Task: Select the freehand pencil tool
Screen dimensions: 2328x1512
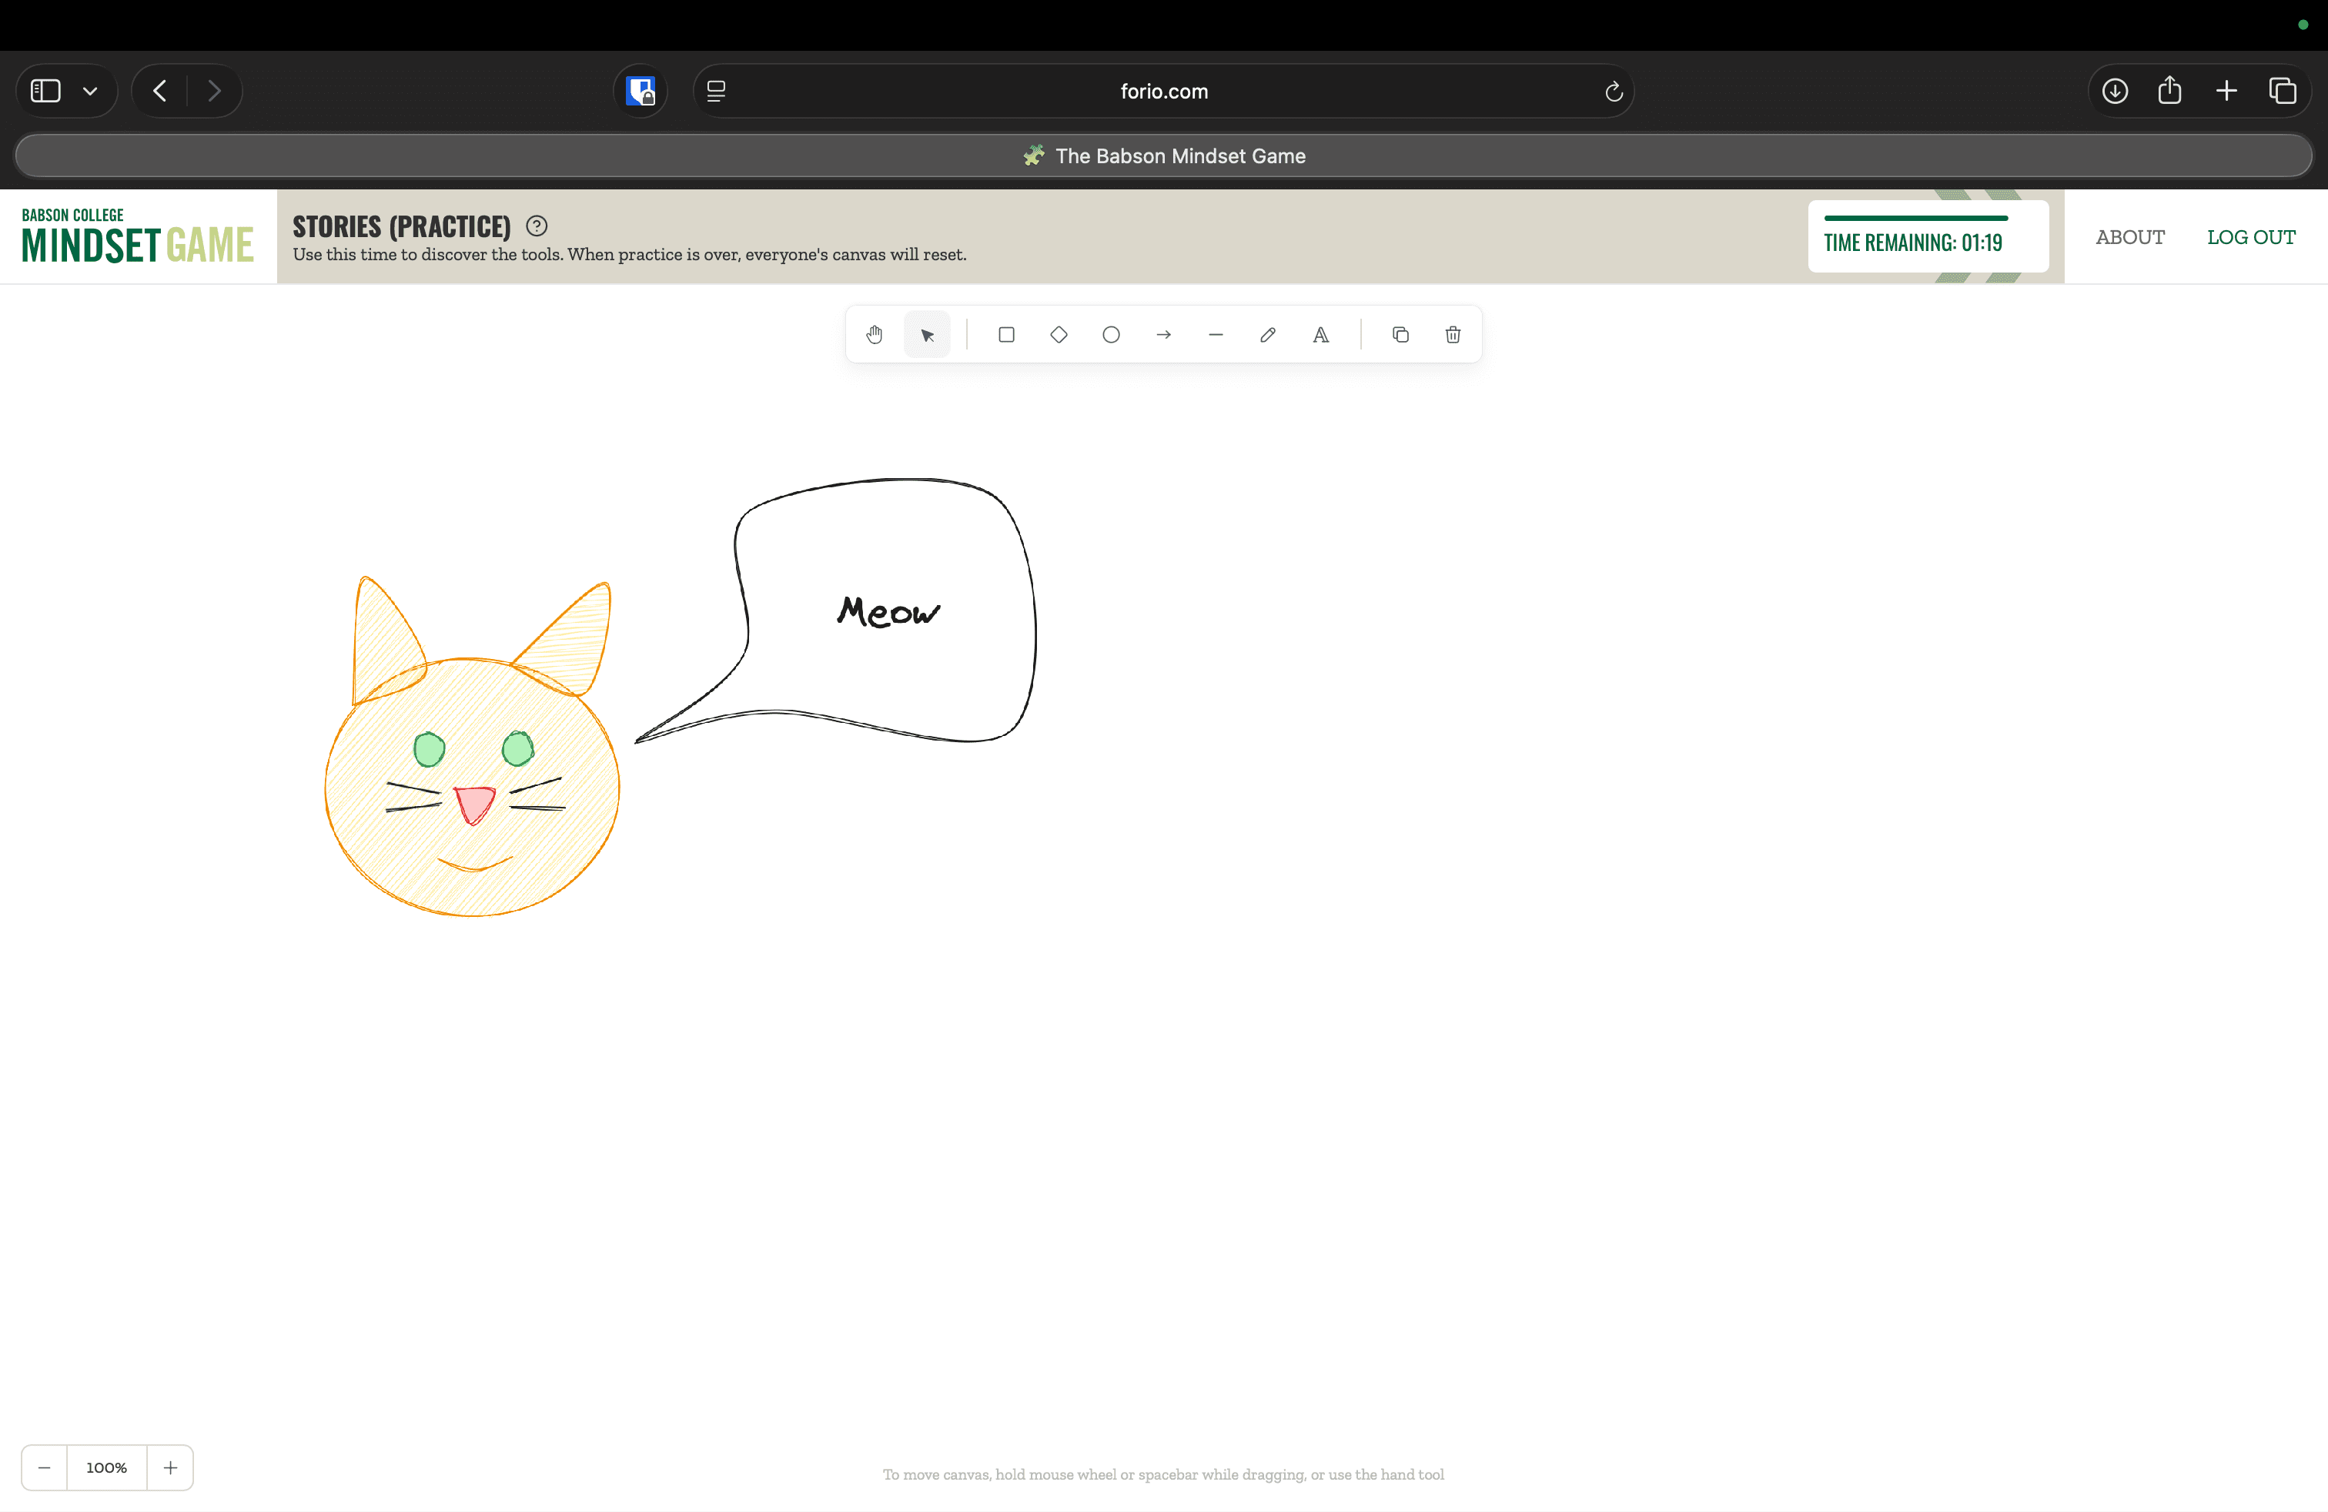Action: tap(1268, 334)
